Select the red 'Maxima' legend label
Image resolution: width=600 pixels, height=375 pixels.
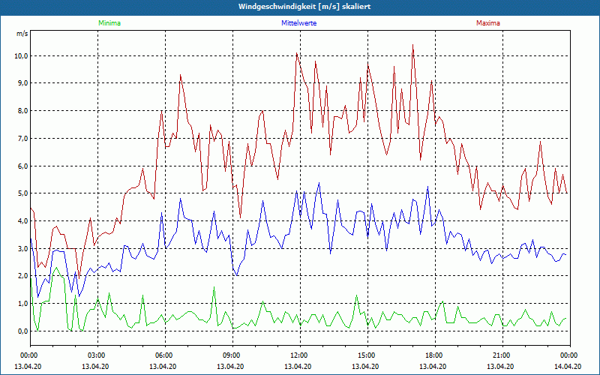tap(488, 23)
